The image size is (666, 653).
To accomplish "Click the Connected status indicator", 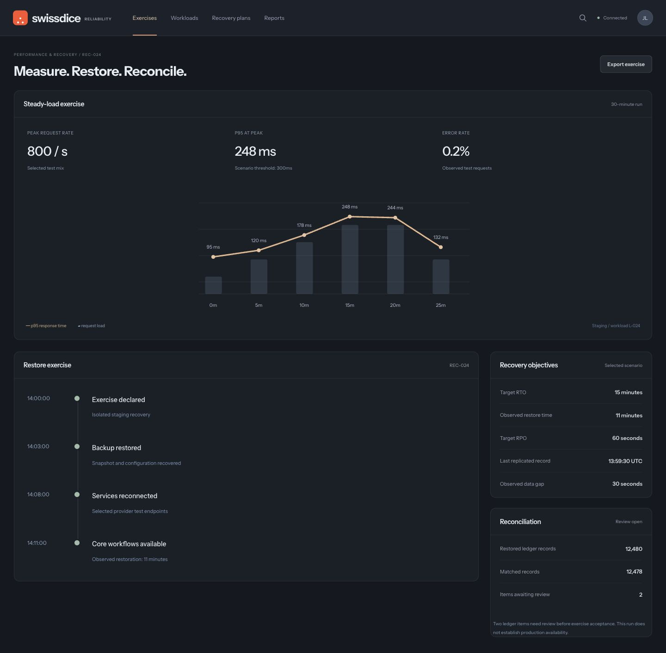I will [612, 18].
